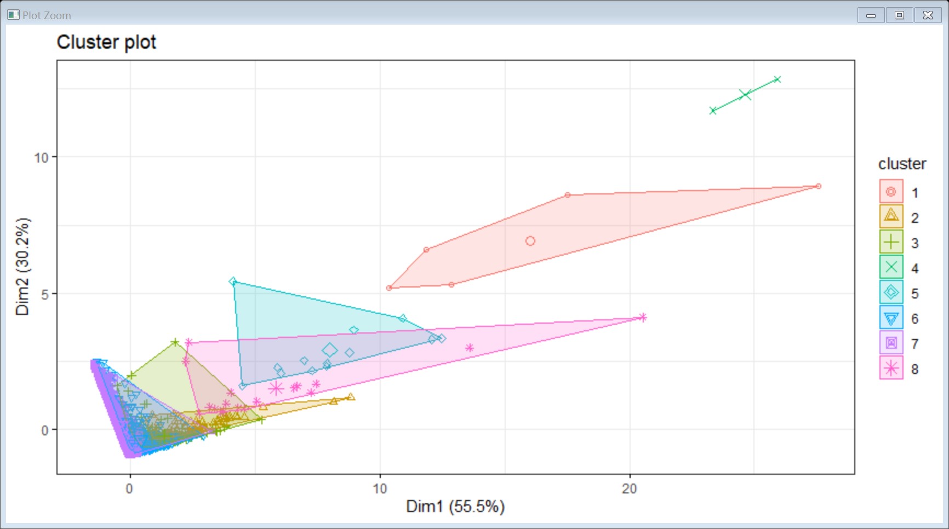Click the large cluster 5 centroid diamond

(x=330, y=350)
